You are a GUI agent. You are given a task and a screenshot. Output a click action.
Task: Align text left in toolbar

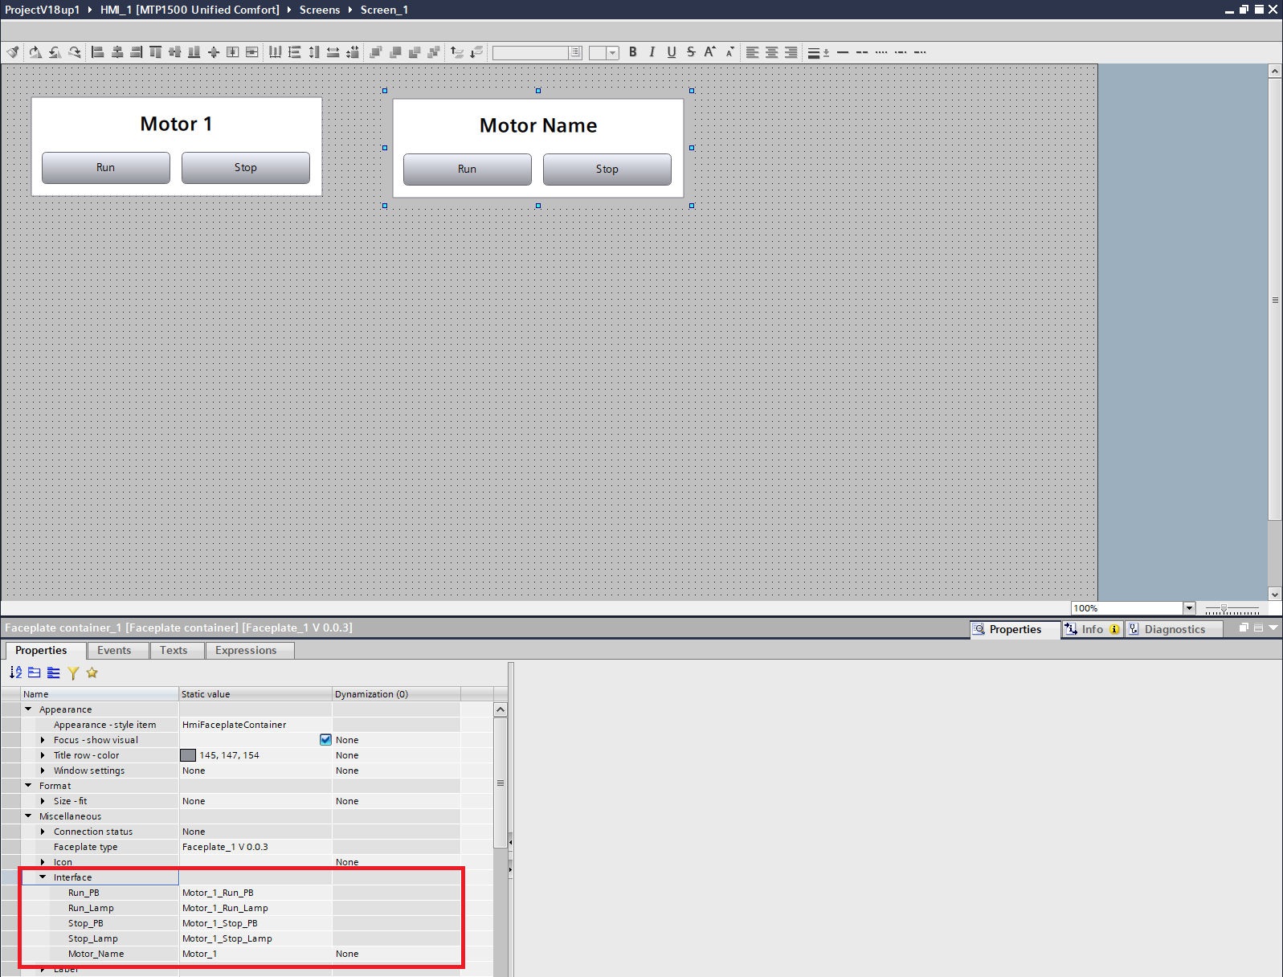[753, 52]
